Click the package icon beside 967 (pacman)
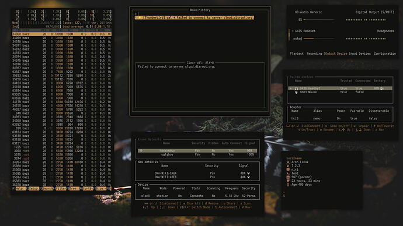Viewport: 403px width, 226px height. 288,177
